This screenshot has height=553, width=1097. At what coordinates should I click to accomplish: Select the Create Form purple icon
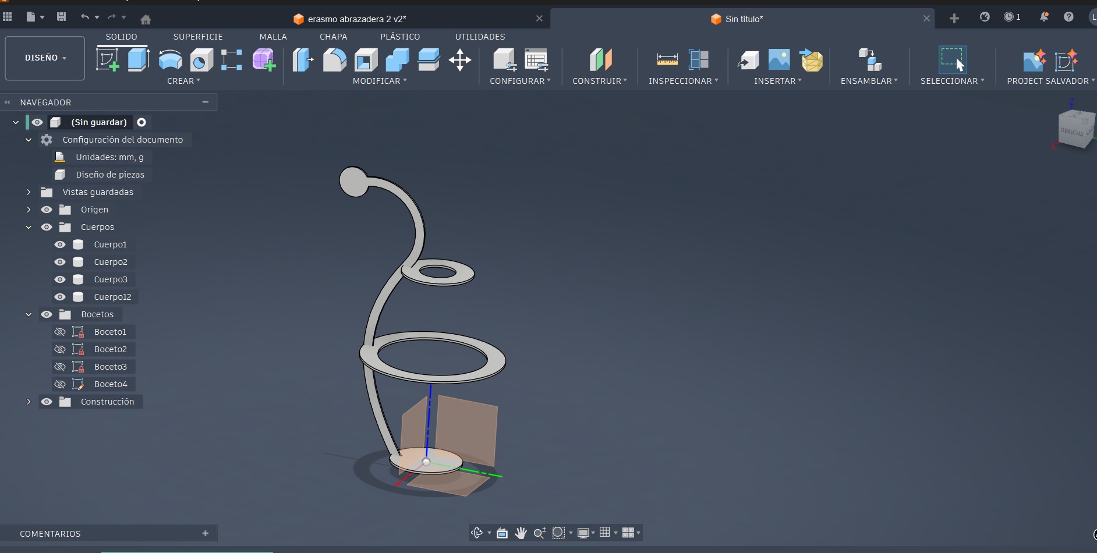point(264,60)
